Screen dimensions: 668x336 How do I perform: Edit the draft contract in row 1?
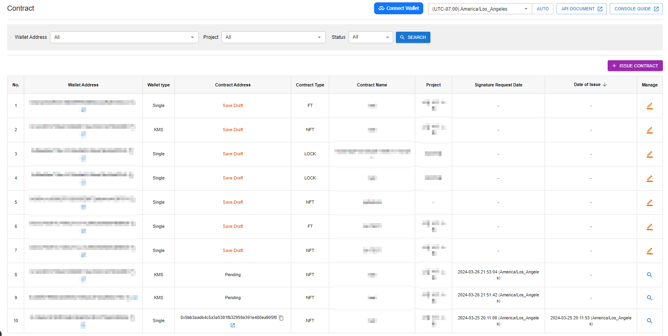[649, 106]
